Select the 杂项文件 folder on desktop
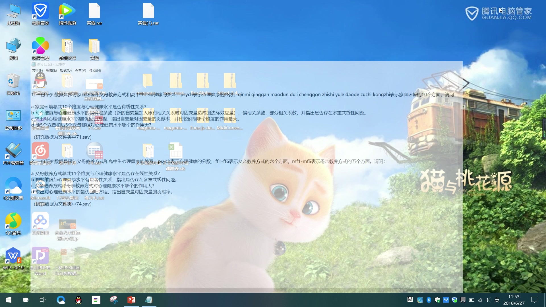Image resolution: width=546 pixels, height=307 pixels. [x=67, y=49]
